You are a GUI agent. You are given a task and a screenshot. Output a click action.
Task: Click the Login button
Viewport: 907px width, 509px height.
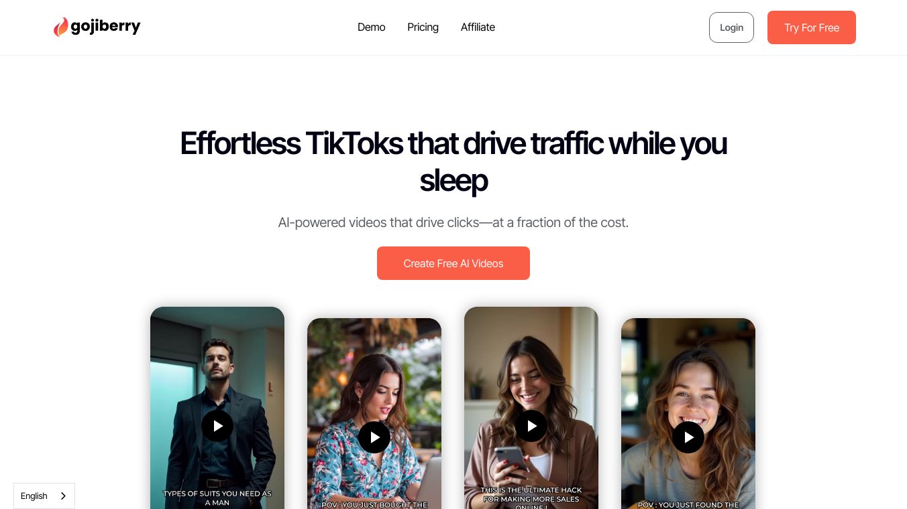click(731, 27)
